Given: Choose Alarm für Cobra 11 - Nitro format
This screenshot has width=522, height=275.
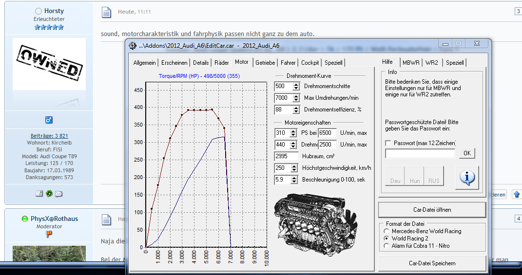Looking at the screenshot, I should click(x=387, y=246).
